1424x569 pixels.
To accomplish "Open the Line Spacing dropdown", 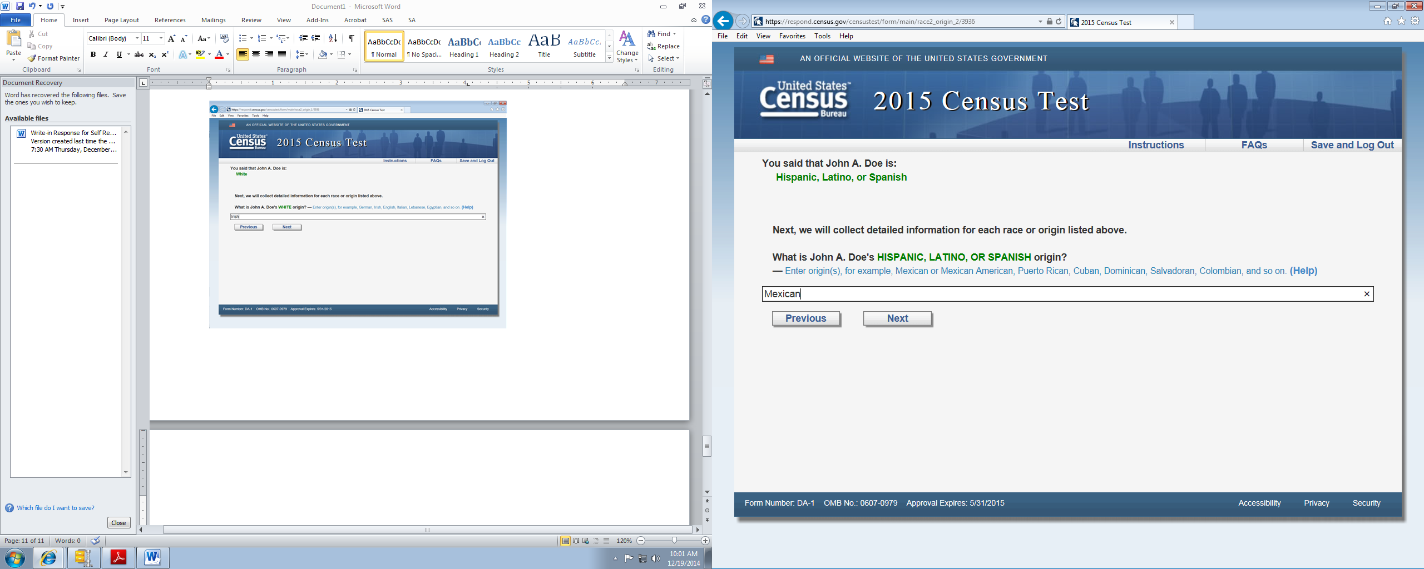I will [302, 54].
